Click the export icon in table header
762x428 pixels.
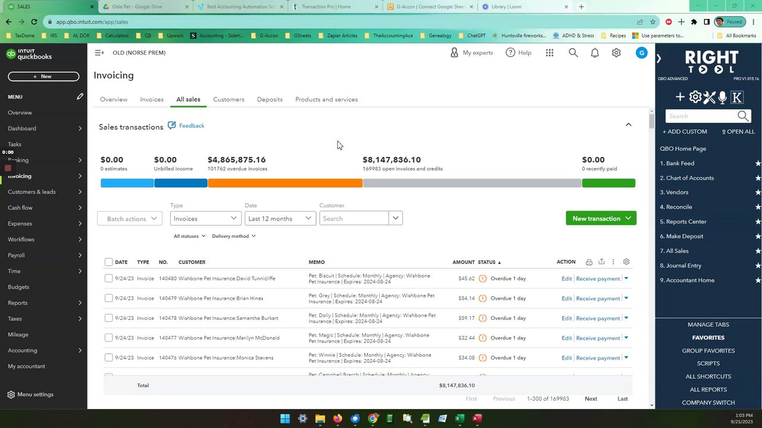pos(601,262)
